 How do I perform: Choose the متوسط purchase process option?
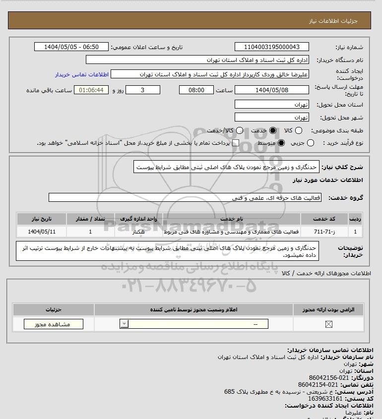point(281,143)
